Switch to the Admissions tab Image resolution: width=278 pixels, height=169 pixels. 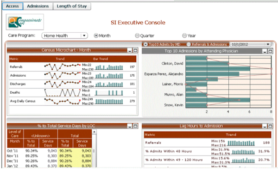click(x=38, y=6)
